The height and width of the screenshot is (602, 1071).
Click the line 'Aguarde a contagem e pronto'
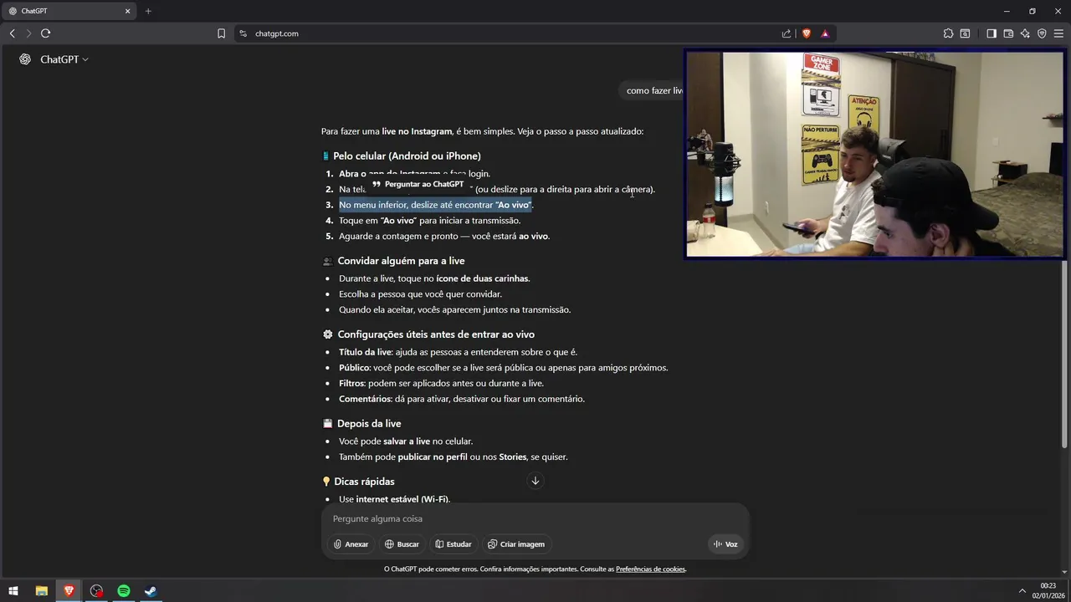coord(444,237)
